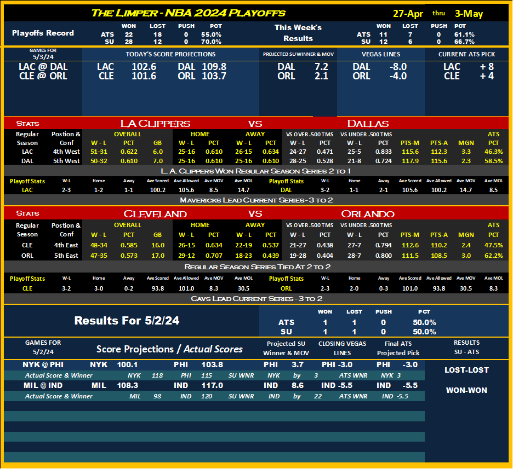
Task: Select the current ATS pick 'LAC + 8'
Action: tap(469, 67)
